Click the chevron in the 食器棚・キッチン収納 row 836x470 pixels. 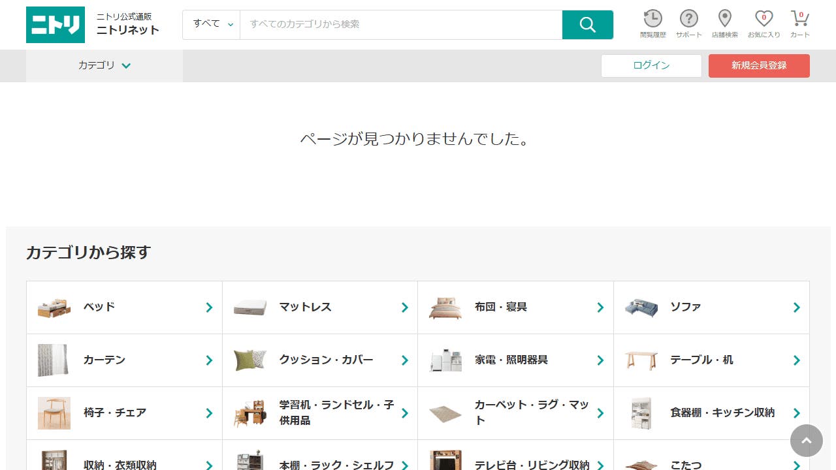click(796, 413)
